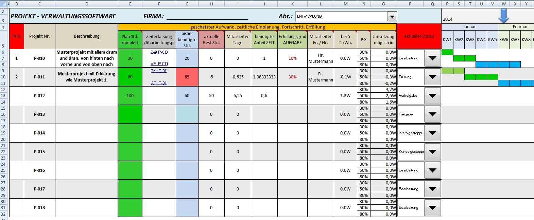
Task: Select project number P-015 cell
Action: (x=39, y=152)
